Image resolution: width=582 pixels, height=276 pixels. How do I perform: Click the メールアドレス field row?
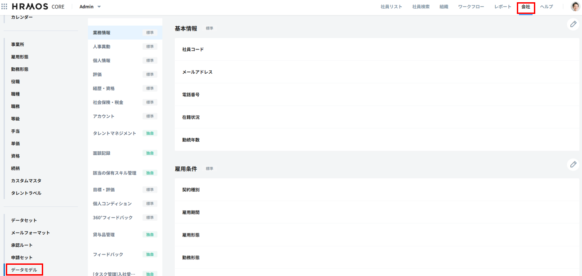click(197, 72)
